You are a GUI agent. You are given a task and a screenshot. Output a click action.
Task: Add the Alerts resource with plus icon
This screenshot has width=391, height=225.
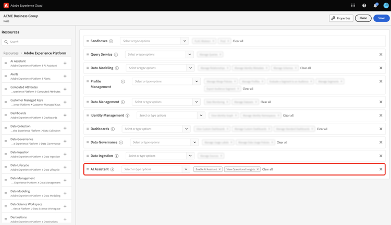[x=65, y=76]
